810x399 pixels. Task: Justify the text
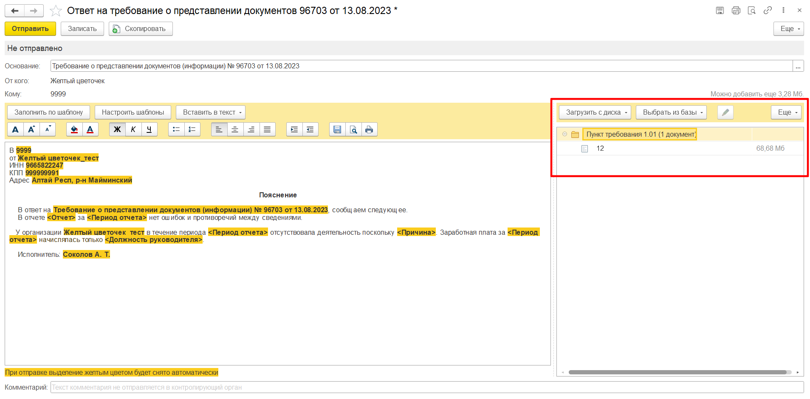click(267, 129)
